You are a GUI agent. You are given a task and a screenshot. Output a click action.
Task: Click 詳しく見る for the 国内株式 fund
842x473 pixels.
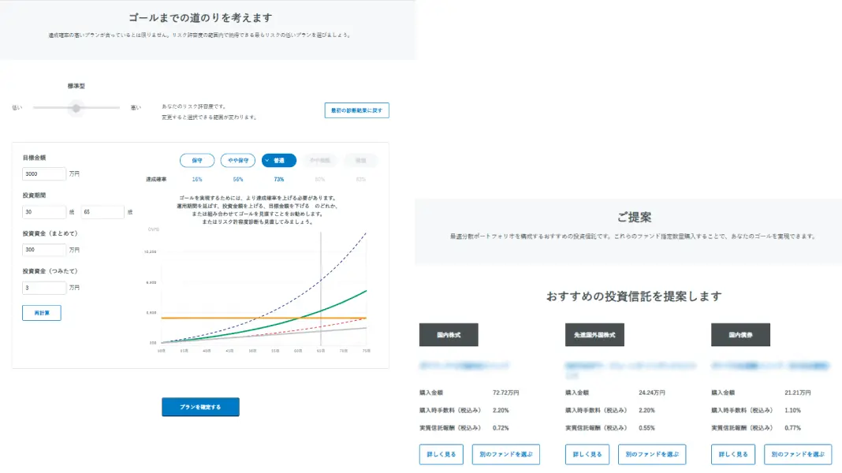tap(441, 454)
